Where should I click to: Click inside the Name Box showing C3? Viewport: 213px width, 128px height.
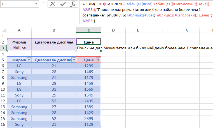click(17, 4)
